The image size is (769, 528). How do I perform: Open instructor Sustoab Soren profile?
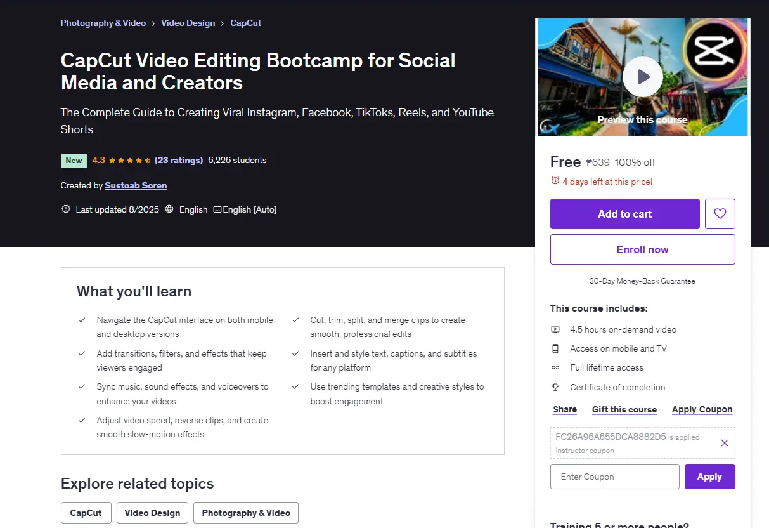point(136,185)
